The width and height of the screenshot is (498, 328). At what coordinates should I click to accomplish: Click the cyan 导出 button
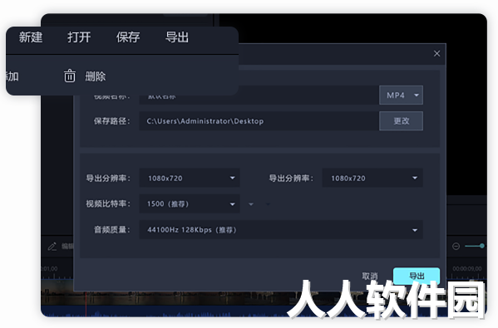pos(417,276)
